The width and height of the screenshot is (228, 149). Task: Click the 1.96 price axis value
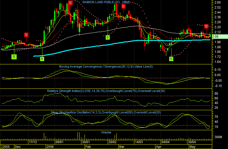click(217, 42)
